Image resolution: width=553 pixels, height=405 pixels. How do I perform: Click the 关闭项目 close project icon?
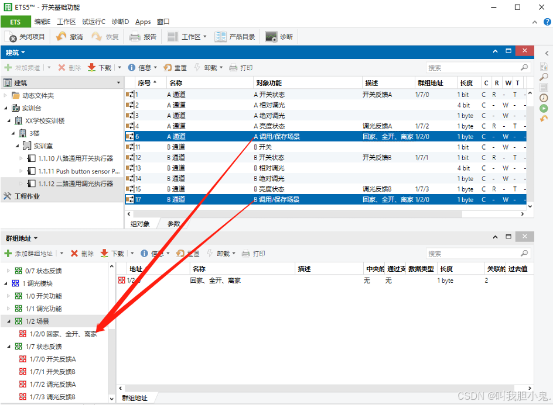click(12, 37)
